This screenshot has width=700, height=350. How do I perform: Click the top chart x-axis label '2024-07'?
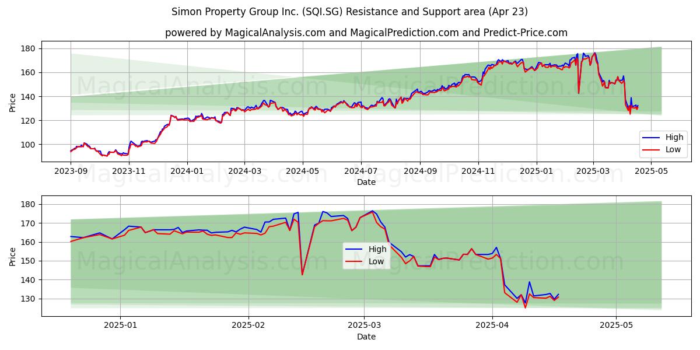click(x=360, y=172)
